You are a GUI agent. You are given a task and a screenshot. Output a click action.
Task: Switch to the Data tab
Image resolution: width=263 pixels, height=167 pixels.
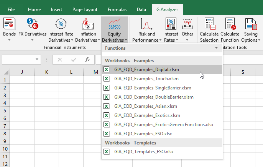(141, 10)
